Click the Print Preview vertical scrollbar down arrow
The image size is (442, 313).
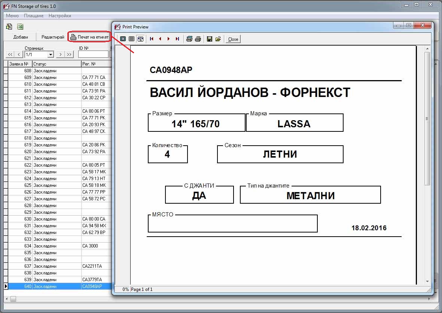[427, 282]
